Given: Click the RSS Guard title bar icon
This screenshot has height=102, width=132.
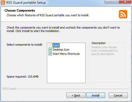Looking at the screenshot, I should click(3, 3).
